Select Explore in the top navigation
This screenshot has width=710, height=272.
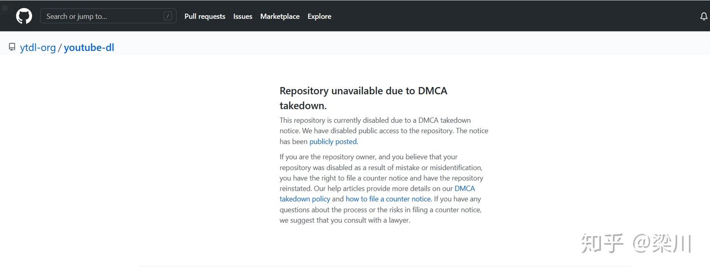(x=319, y=16)
